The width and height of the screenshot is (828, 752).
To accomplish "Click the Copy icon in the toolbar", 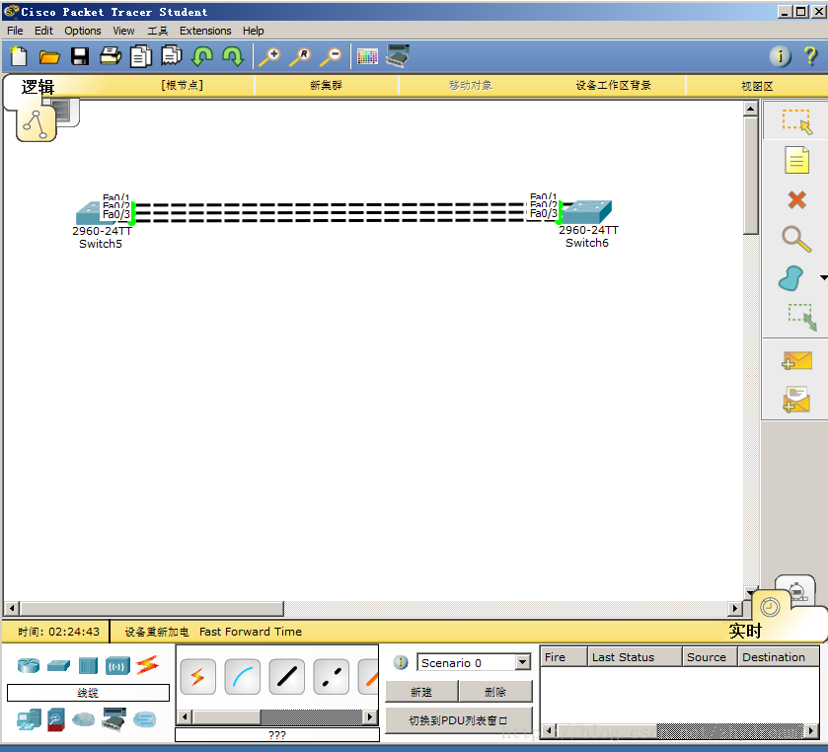I will 141,56.
